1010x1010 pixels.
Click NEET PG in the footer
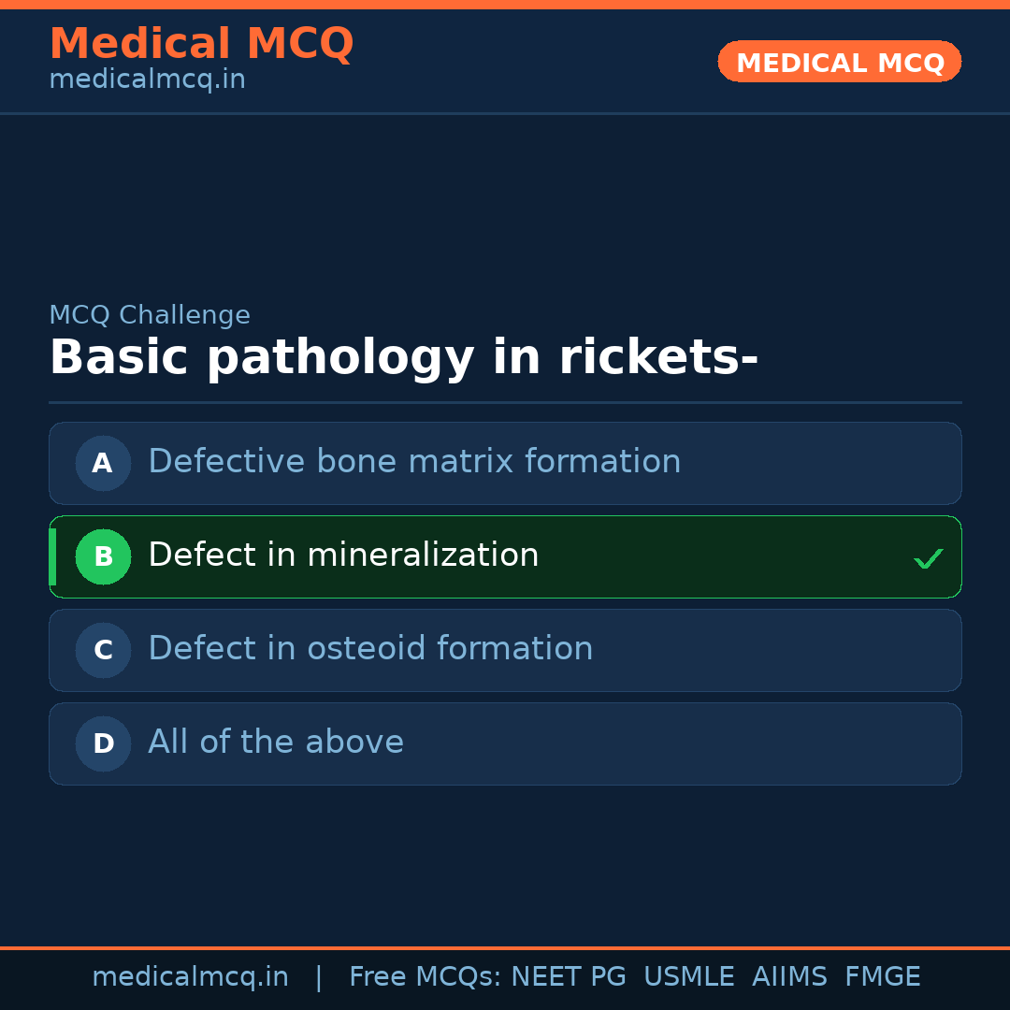(568, 976)
